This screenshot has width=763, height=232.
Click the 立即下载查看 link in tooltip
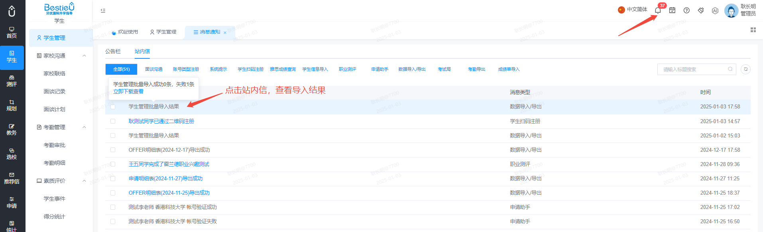[128, 91]
